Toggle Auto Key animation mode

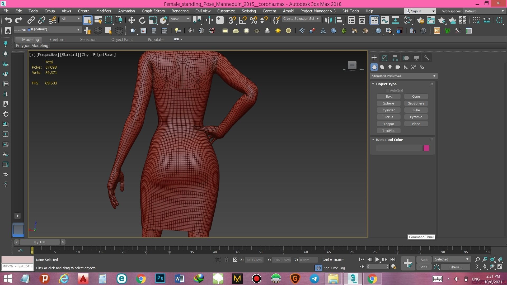(x=424, y=260)
